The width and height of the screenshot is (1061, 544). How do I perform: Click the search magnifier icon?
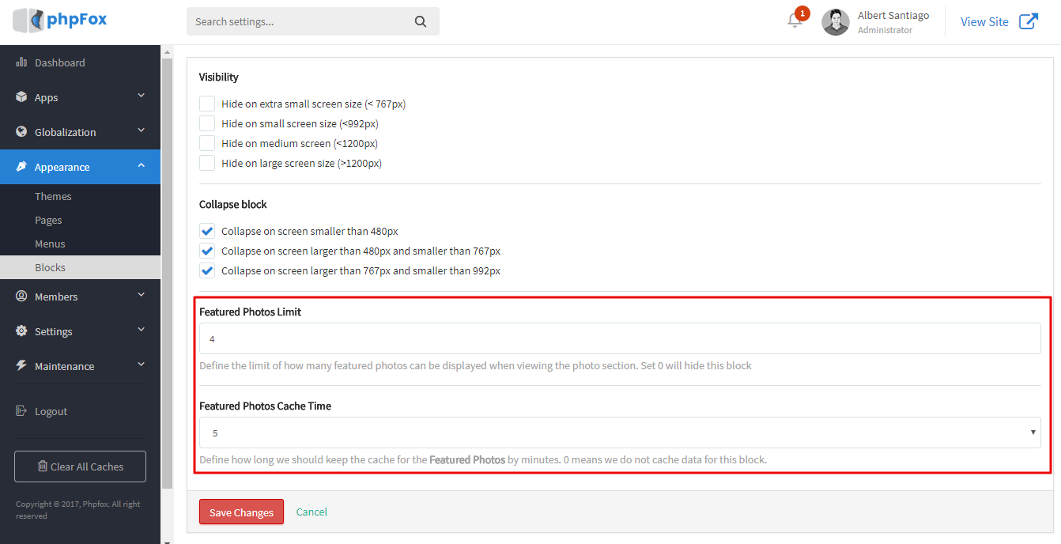point(421,21)
